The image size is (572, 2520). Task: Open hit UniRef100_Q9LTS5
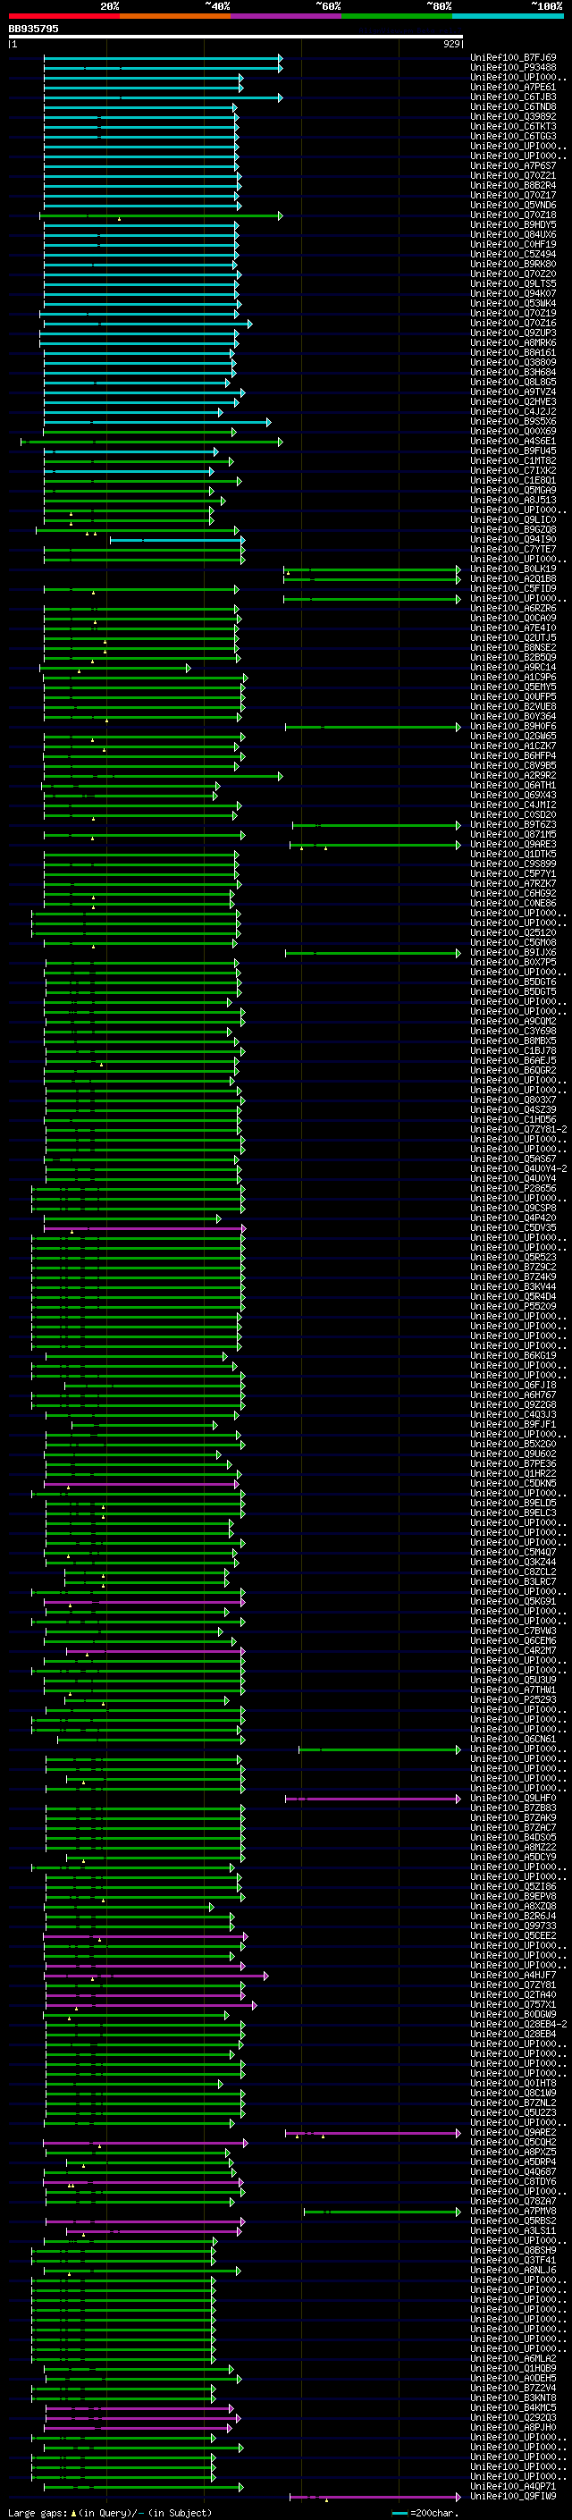pyautogui.click(x=513, y=283)
